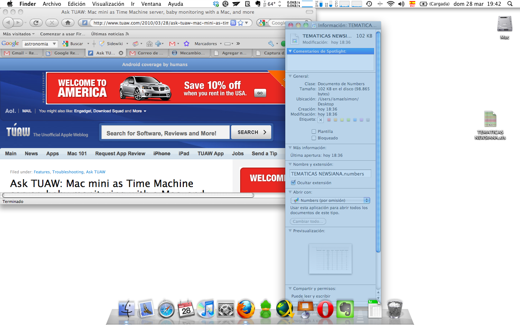Click RSS feed icon in URL bar
Image resolution: width=520 pixels, height=325 pixels.
coord(233,23)
